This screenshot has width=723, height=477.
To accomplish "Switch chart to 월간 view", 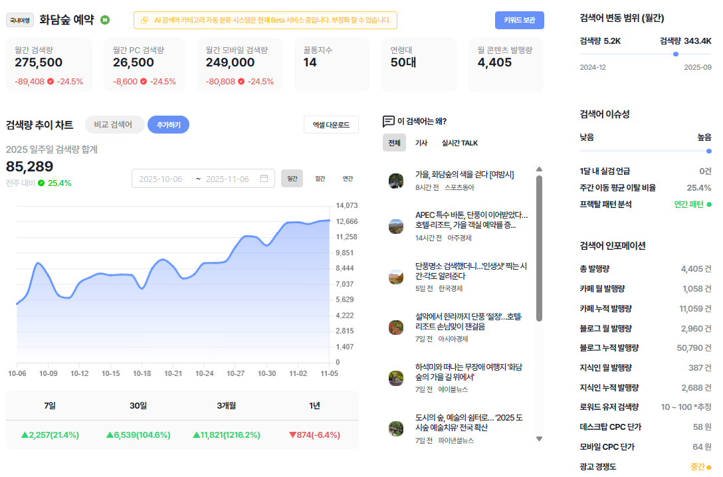I will point(320,178).
